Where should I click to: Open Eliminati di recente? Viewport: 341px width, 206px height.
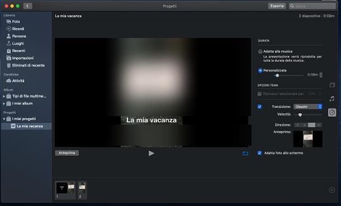(x=29, y=65)
